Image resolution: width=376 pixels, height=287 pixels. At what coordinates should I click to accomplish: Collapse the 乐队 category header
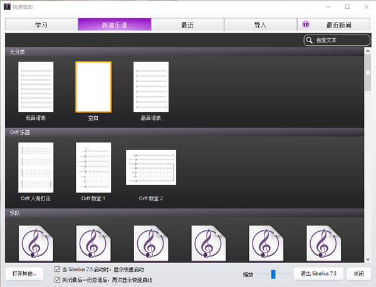[x=185, y=214]
